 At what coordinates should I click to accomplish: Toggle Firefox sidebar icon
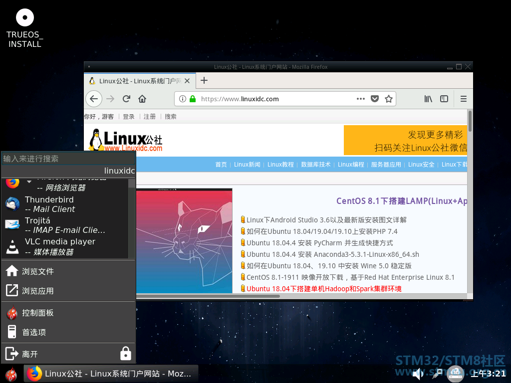(444, 99)
